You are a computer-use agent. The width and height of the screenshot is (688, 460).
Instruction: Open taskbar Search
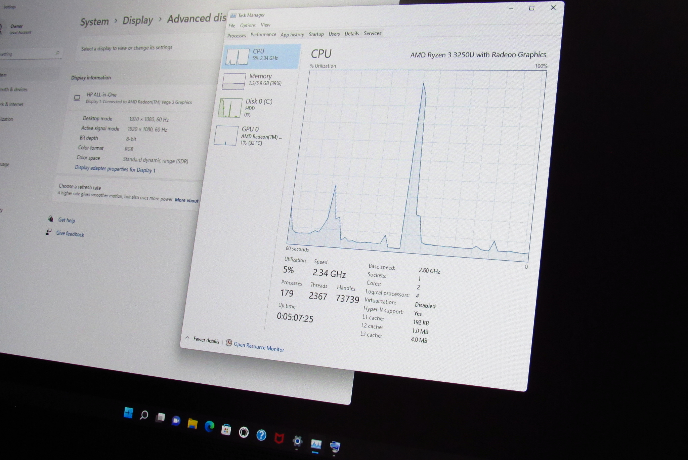tap(144, 415)
